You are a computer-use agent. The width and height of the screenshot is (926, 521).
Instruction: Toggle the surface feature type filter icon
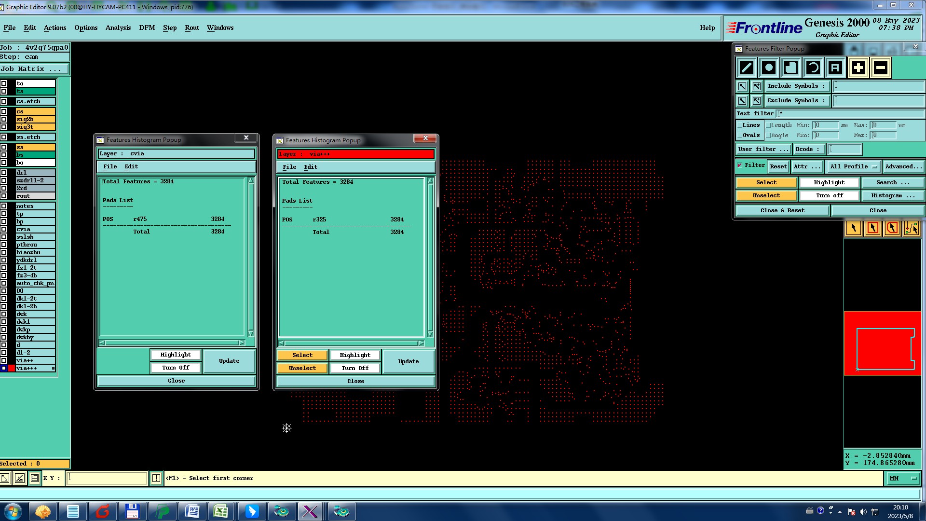[791, 68]
